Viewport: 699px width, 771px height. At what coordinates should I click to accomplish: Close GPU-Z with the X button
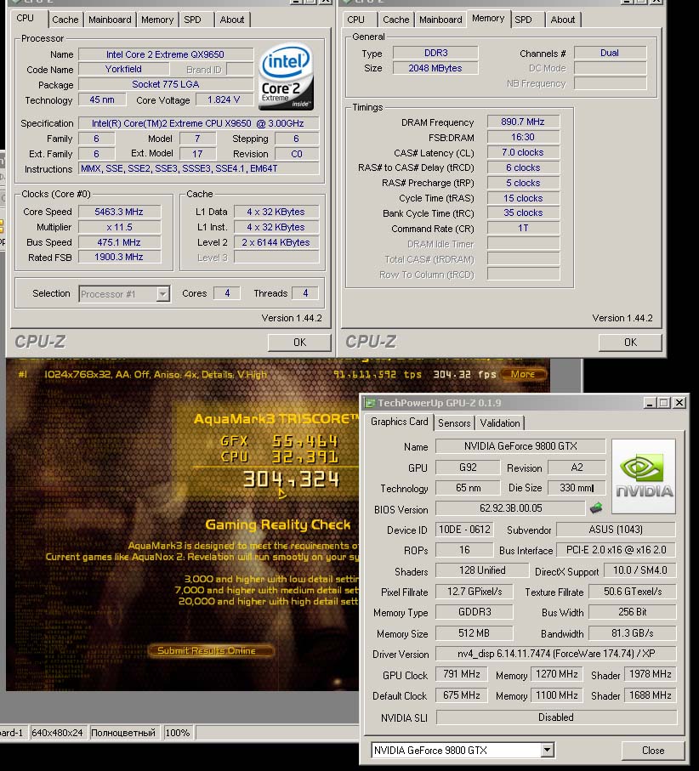point(679,403)
